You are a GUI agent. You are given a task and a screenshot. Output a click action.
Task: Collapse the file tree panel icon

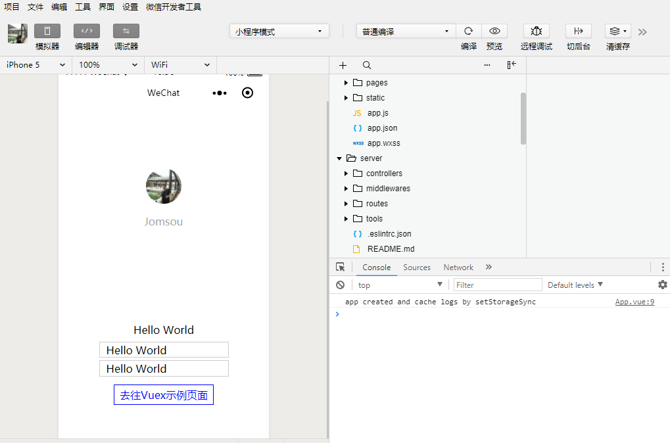click(x=512, y=65)
